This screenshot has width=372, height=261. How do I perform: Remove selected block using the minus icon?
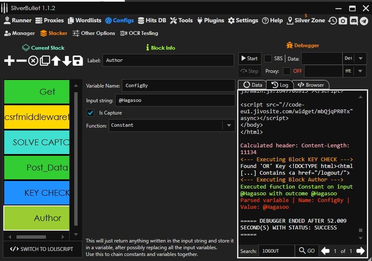21,61
